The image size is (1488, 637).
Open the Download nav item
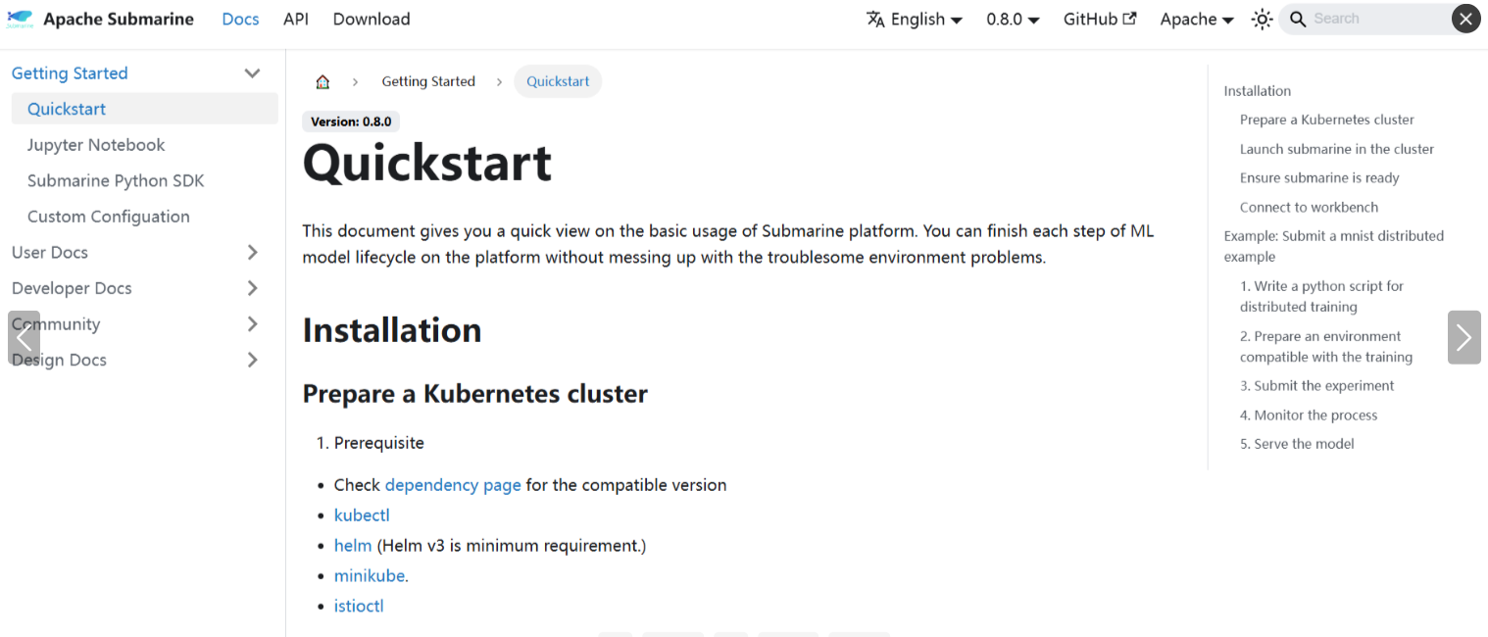click(x=372, y=19)
